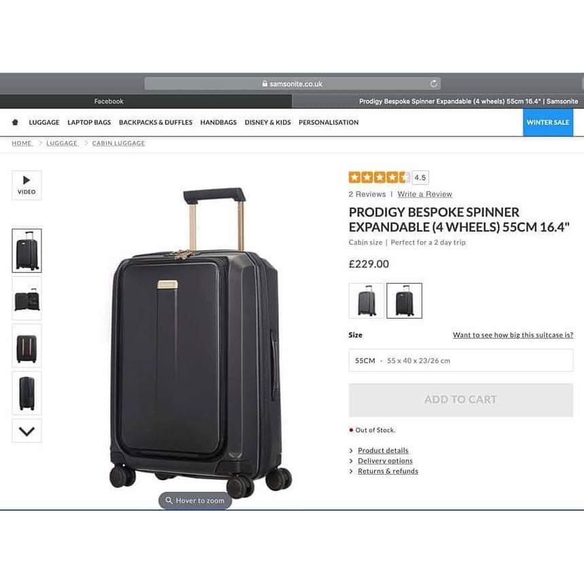The height and width of the screenshot is (584, 584).
Task: Open the size dropdown showing 55CM
Action: click(460, 360)
